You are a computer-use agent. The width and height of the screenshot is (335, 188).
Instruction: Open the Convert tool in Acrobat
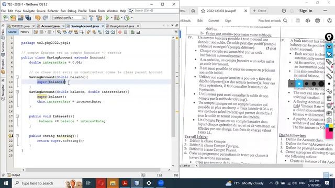pos(214,21)
